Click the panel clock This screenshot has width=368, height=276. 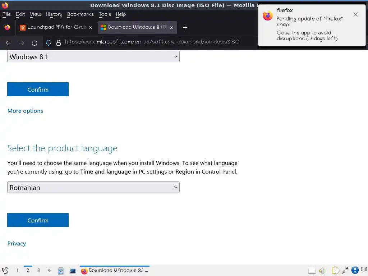(364, 270)
